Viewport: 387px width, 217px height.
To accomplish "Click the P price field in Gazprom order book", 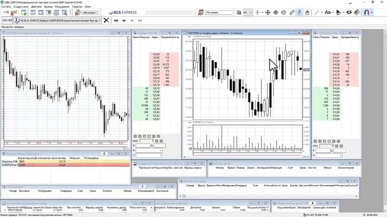I will coord(323,151).
